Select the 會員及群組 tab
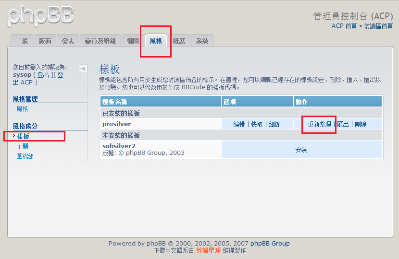The image size is (399, 259). (x=100, y=41)
